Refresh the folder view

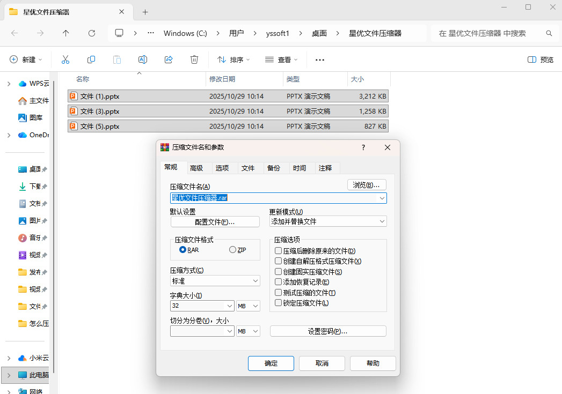click(92, 33)
